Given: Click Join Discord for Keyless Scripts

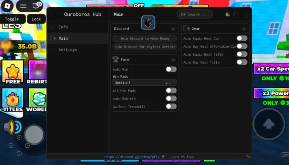Looking at the screenshot, I should (144, 47).
